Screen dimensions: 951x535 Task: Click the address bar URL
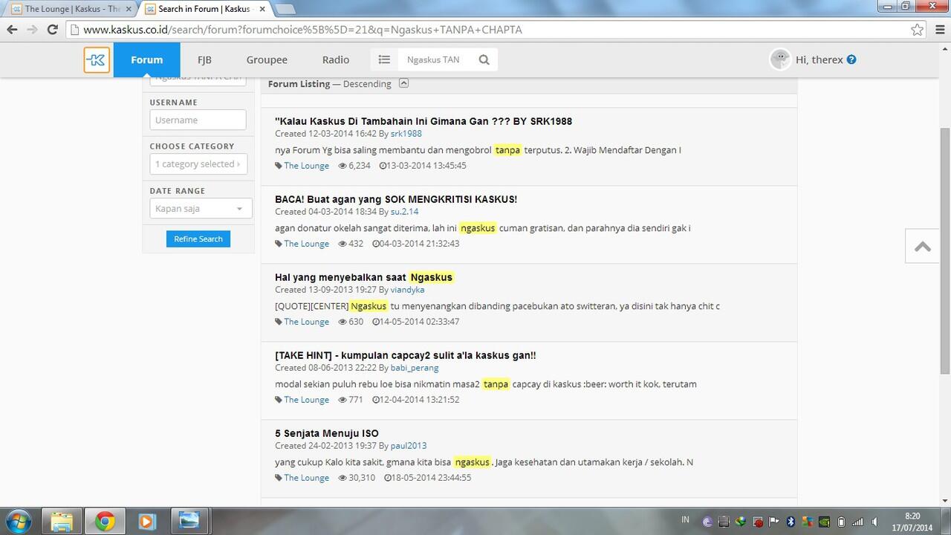pos(302,30)
